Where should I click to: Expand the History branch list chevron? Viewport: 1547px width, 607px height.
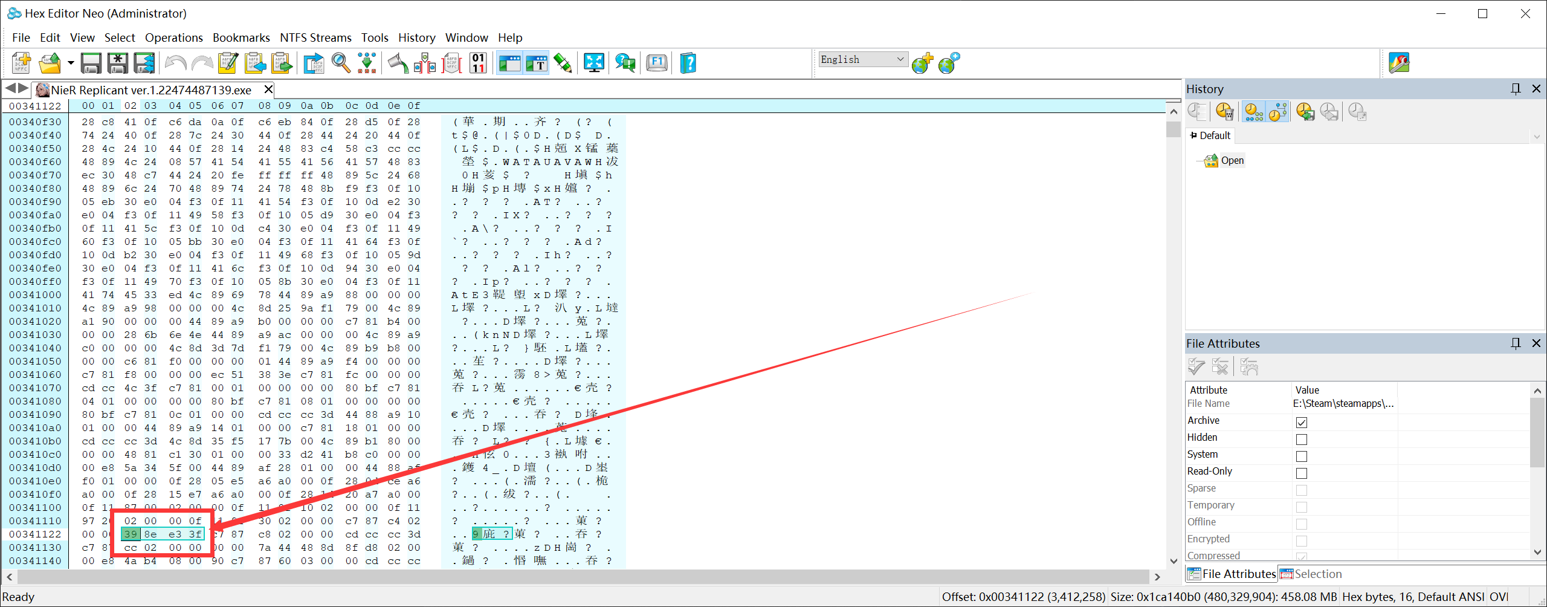click(x=1537, y=137)
